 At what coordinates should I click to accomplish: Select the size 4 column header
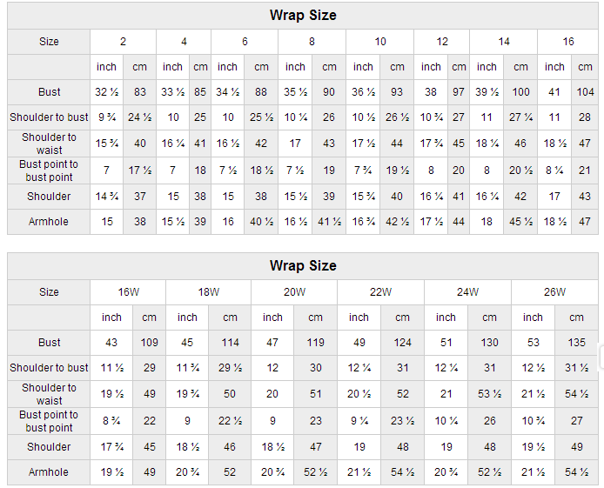pyautogui.click(x=184, y=42)
